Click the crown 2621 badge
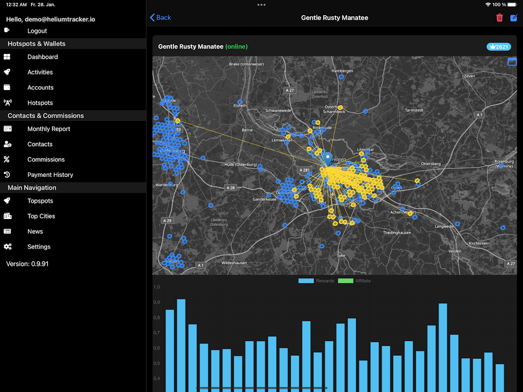523x392 pixels. (499, 47)
